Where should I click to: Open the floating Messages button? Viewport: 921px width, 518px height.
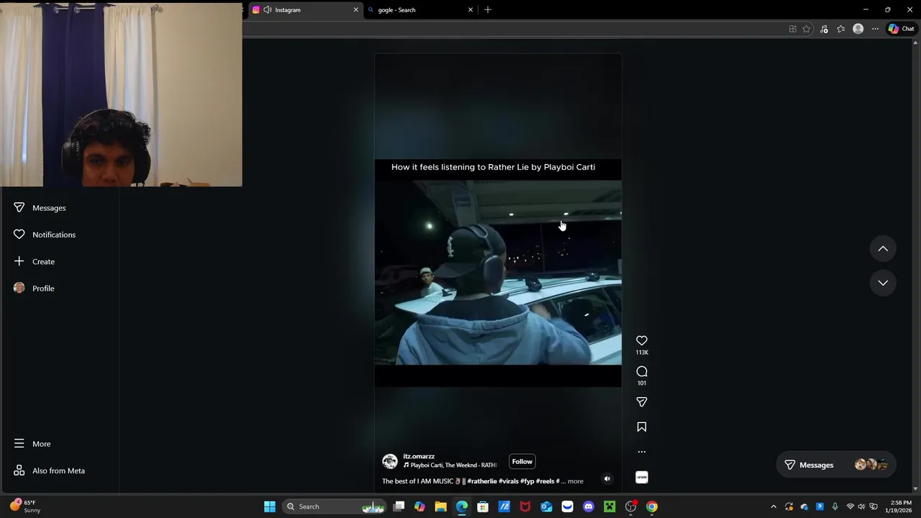pyautogui.click(x=835, y=465)
